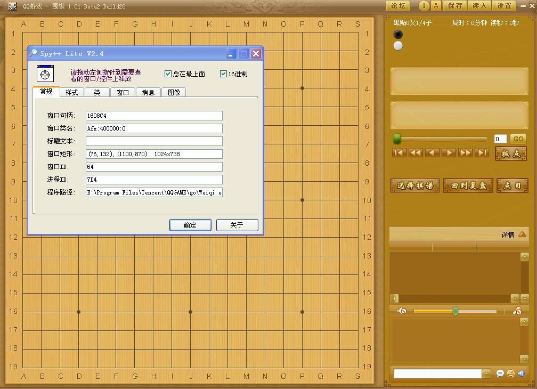Uncheck the 16进制 hexadecimal checkbox
The height and width of the screenshot is (389, 537).
tap(224, 74)
